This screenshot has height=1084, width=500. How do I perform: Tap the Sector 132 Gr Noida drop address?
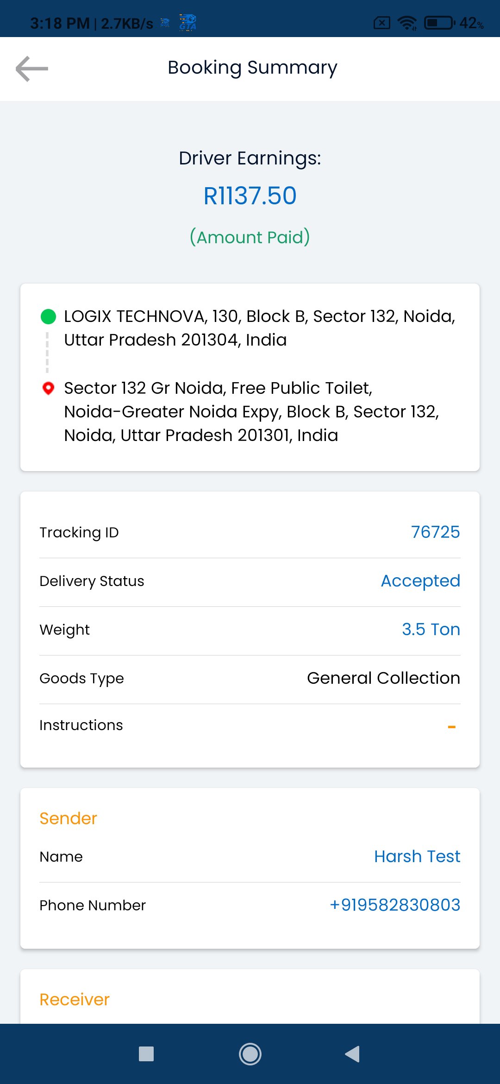[251, 411]
